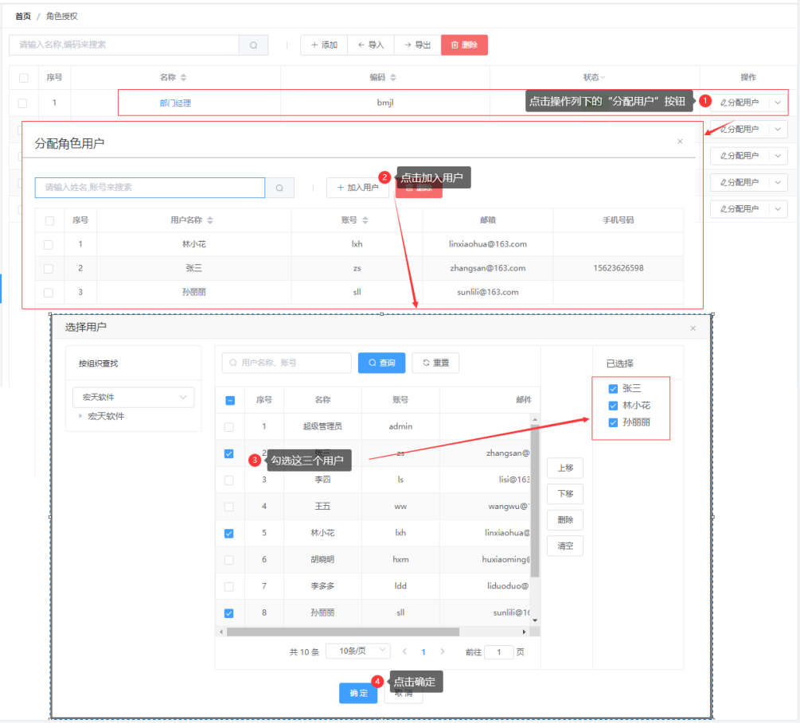Check the 胡晓明 row checkbox
The height and width of the screenshot is (723, 800).
pos(229,560)
